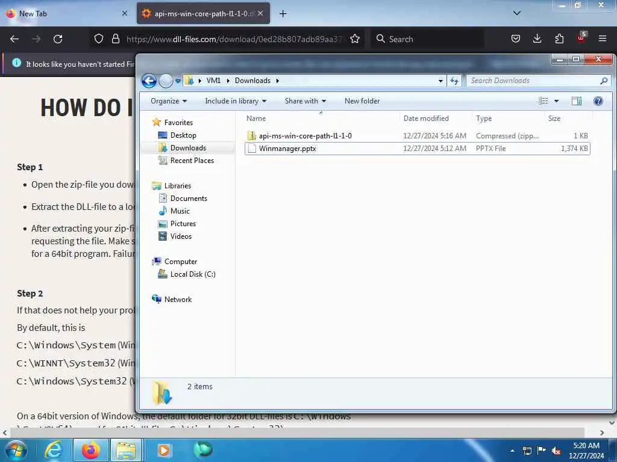Open Firefox hamburger application menu
This screenshot has width=617, height=462.
click(x=603, y=39)
